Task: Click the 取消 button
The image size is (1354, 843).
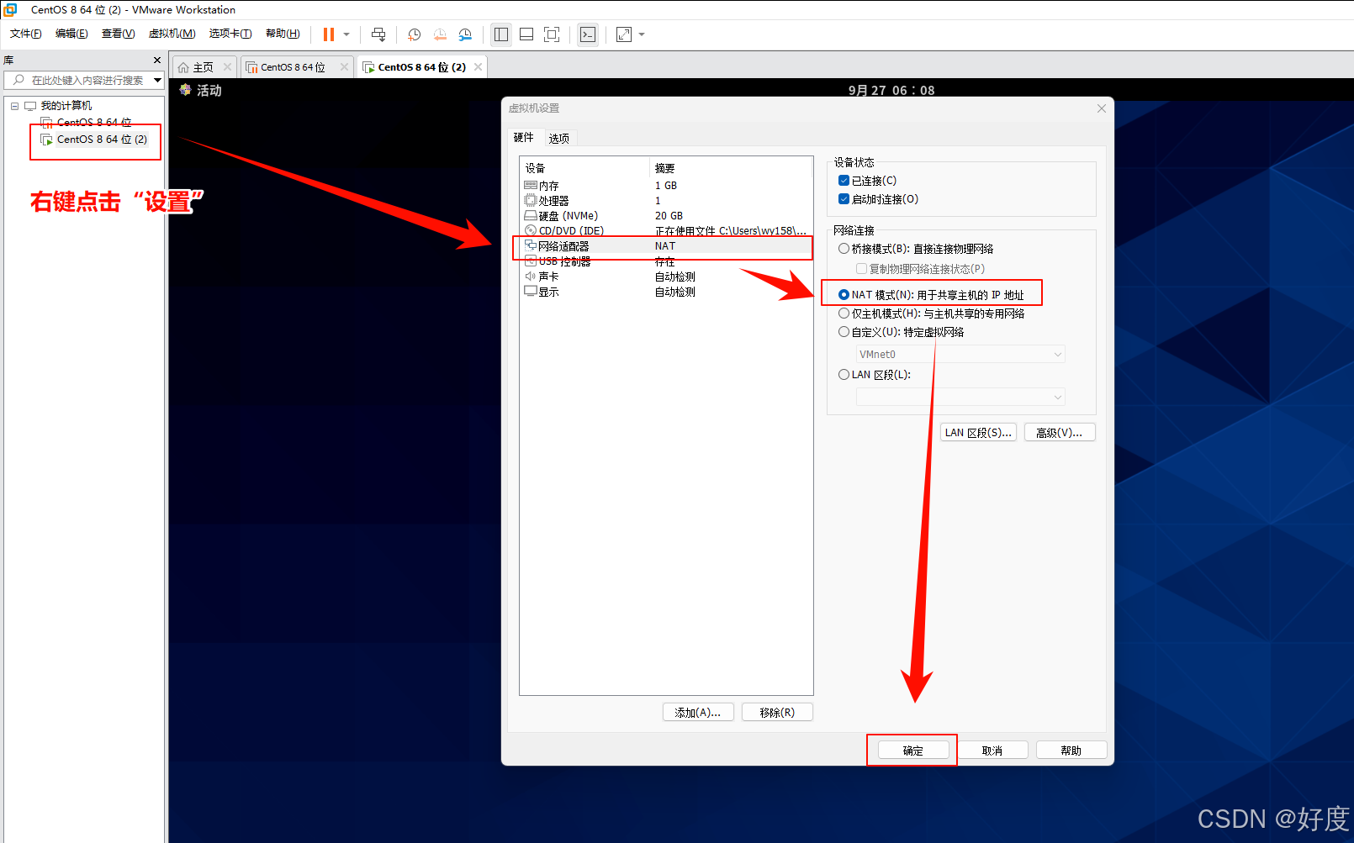Action: coord(992,751)
